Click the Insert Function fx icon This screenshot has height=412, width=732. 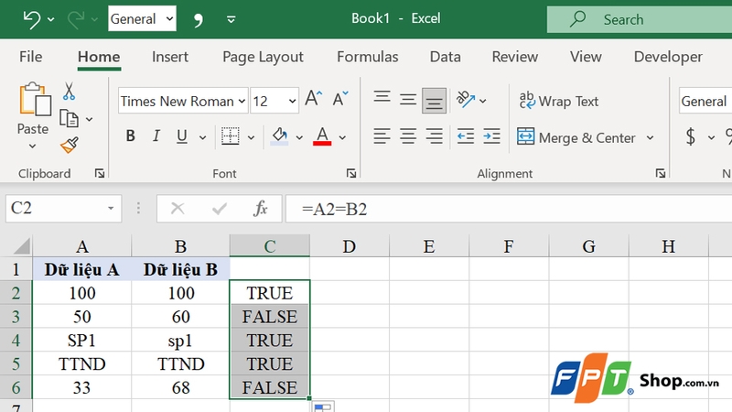click(x=261, y=209)
